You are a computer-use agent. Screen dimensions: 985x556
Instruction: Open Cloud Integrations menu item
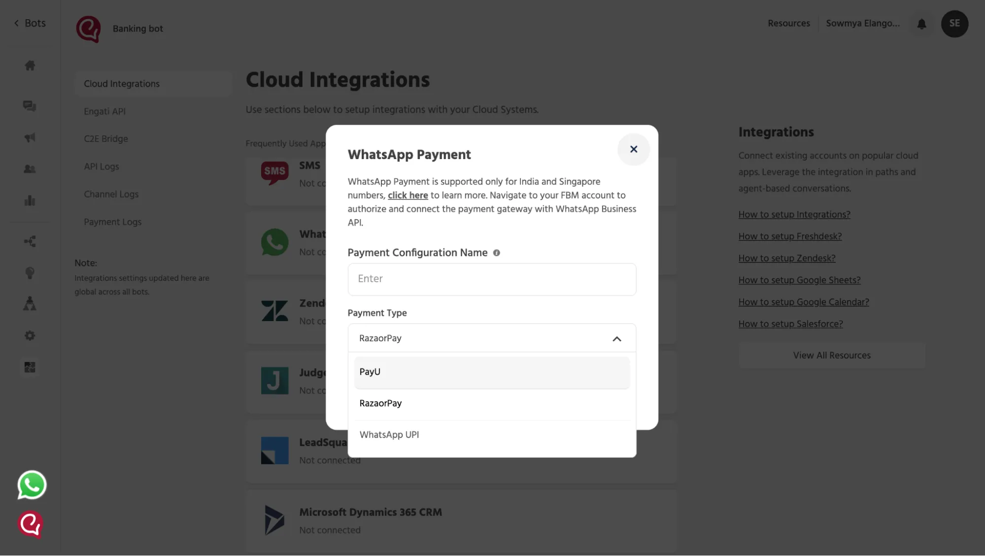[153, 84]
